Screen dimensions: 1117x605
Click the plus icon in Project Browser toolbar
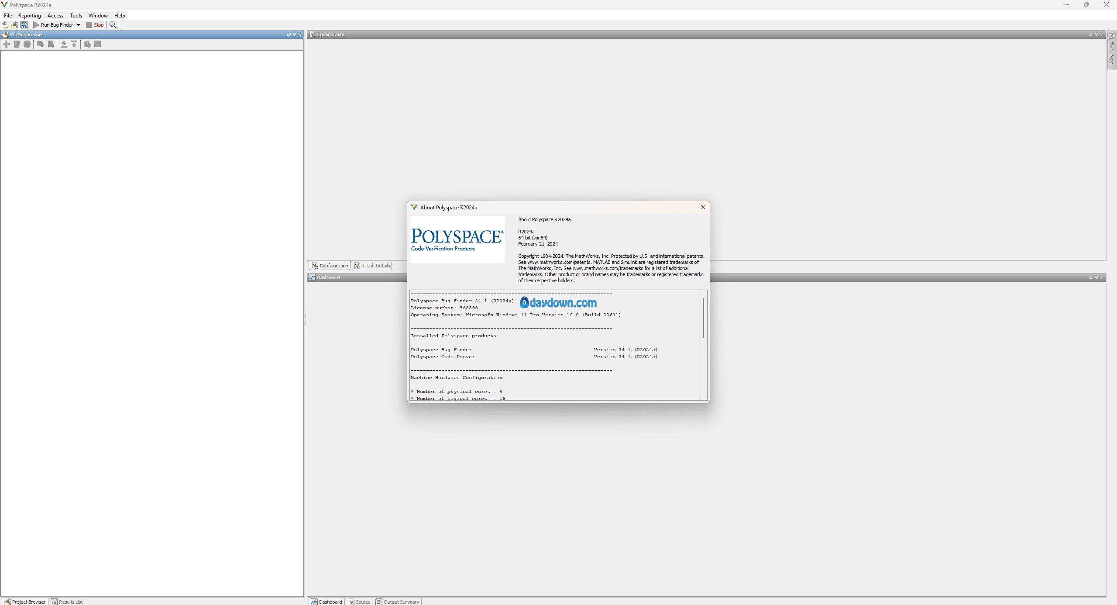6,44
